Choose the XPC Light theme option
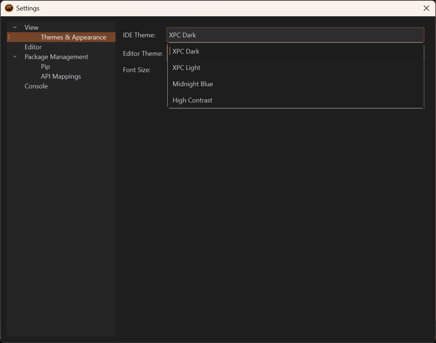436x343 pixels. pyautogui.click(x=186, y=68)
